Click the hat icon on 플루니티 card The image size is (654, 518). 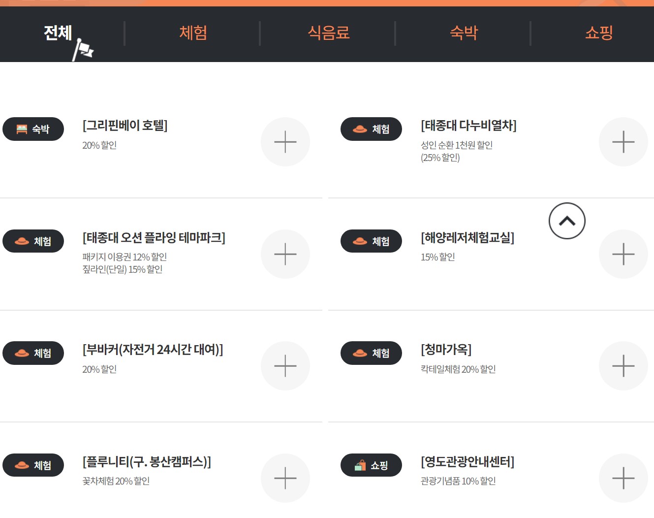coord(22,464)
